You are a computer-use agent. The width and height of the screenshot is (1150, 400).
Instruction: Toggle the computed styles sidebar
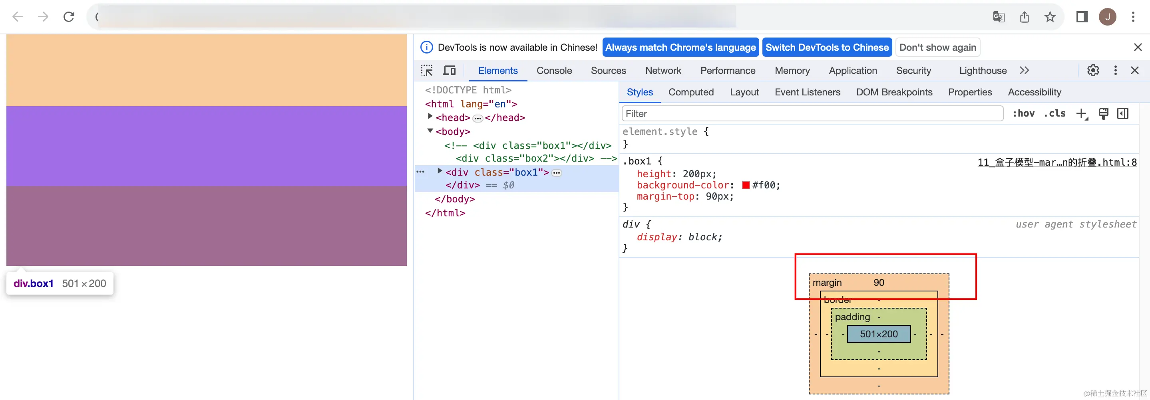[x=1123, y=114]
